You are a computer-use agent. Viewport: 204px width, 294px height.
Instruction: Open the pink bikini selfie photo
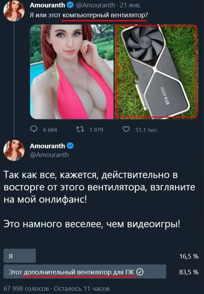point(72,72)
